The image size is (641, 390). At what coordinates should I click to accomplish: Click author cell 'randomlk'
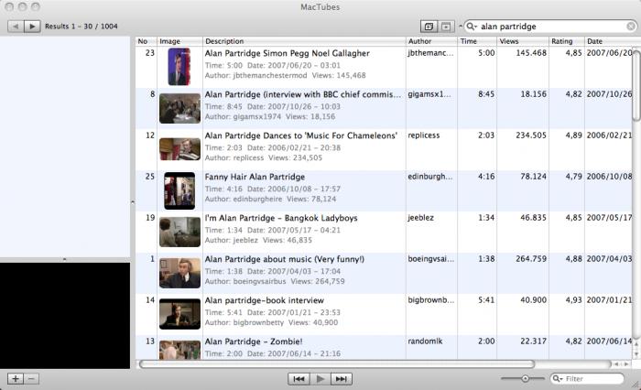point(425,341)
